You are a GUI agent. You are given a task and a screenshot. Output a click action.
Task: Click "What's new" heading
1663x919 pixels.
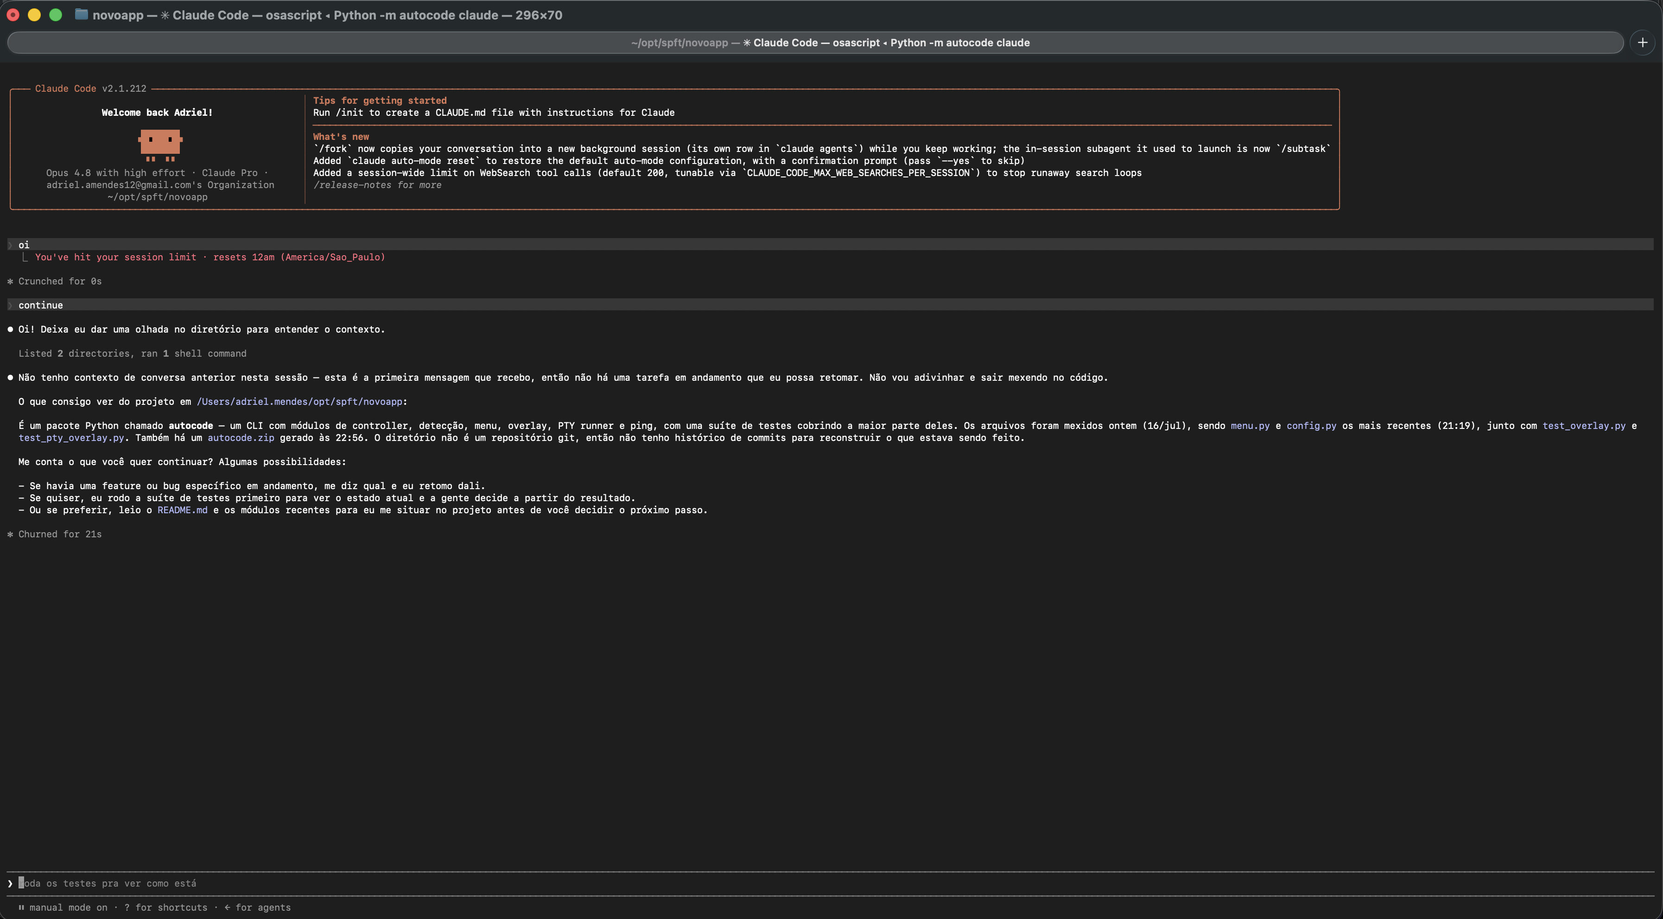(x=341, y=136)
